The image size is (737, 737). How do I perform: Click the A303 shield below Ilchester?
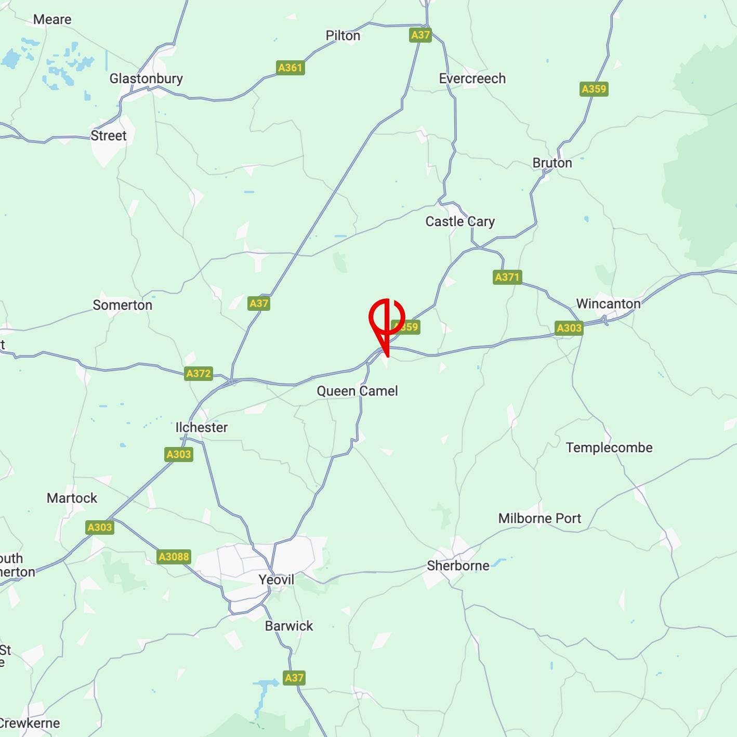(x=179, y=454)
